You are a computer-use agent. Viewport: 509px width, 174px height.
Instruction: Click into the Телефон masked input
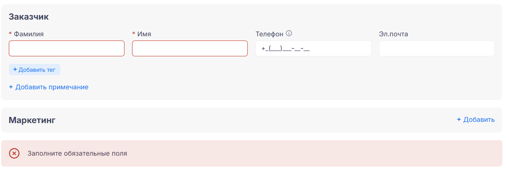coord(313,48)
